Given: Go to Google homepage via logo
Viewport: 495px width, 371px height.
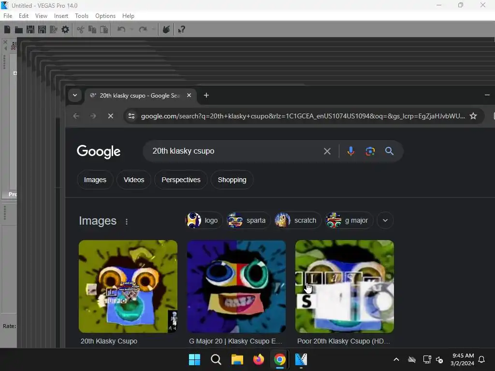Looking at the screenshot, I should pyautogui.click(x=99, y=152).
